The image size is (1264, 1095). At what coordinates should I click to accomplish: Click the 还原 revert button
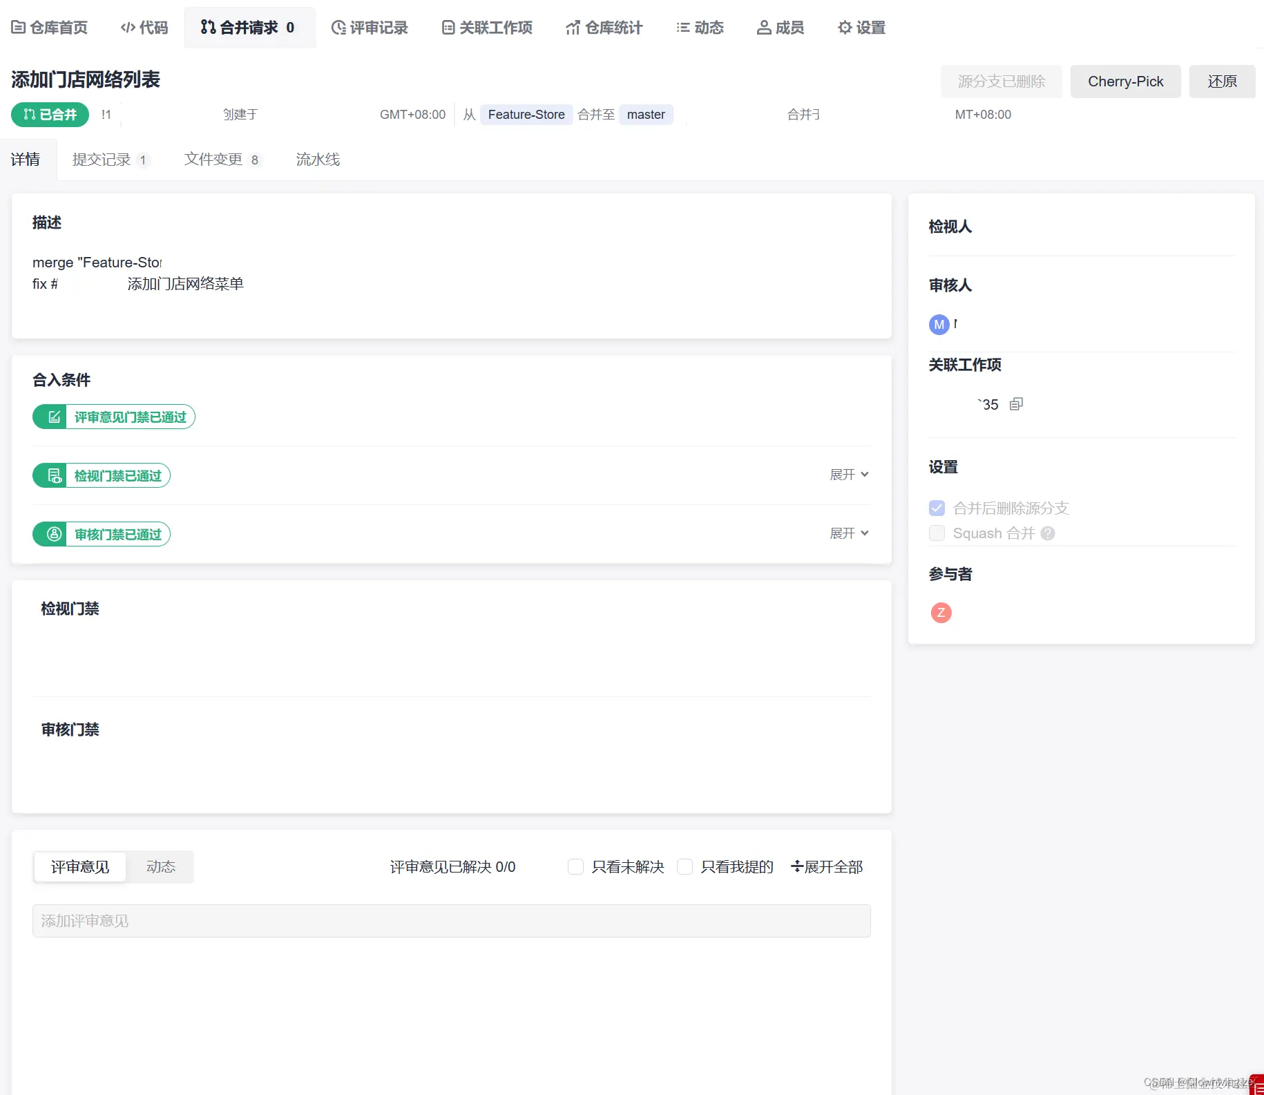[x=1222, y=82]
